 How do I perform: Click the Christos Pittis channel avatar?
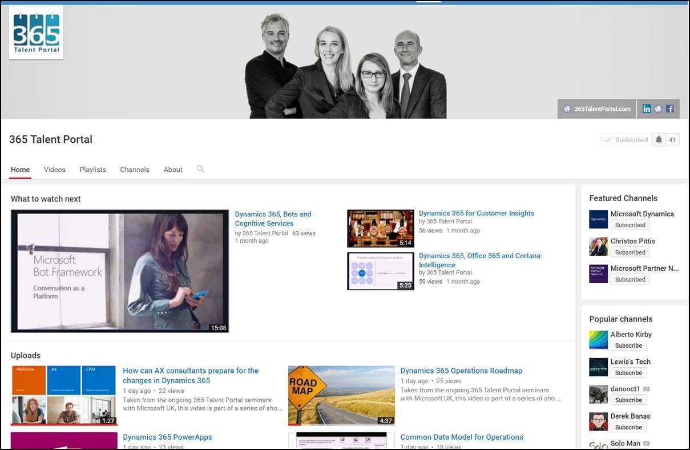pyautogui.click(x=599, y=247)
